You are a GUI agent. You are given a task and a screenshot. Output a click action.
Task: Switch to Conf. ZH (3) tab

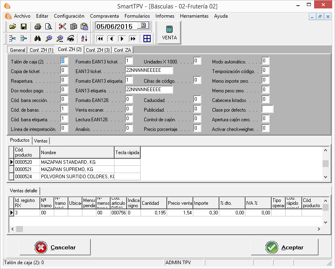(98, 50)
